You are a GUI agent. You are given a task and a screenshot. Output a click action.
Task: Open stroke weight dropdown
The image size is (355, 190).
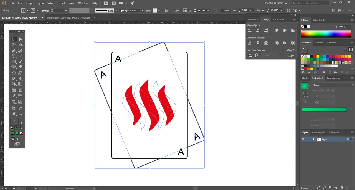66,10
